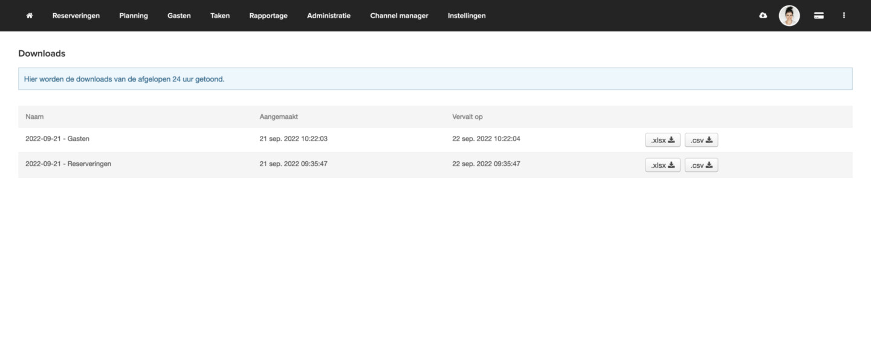Open the card icon in top bar

(818, 16)
